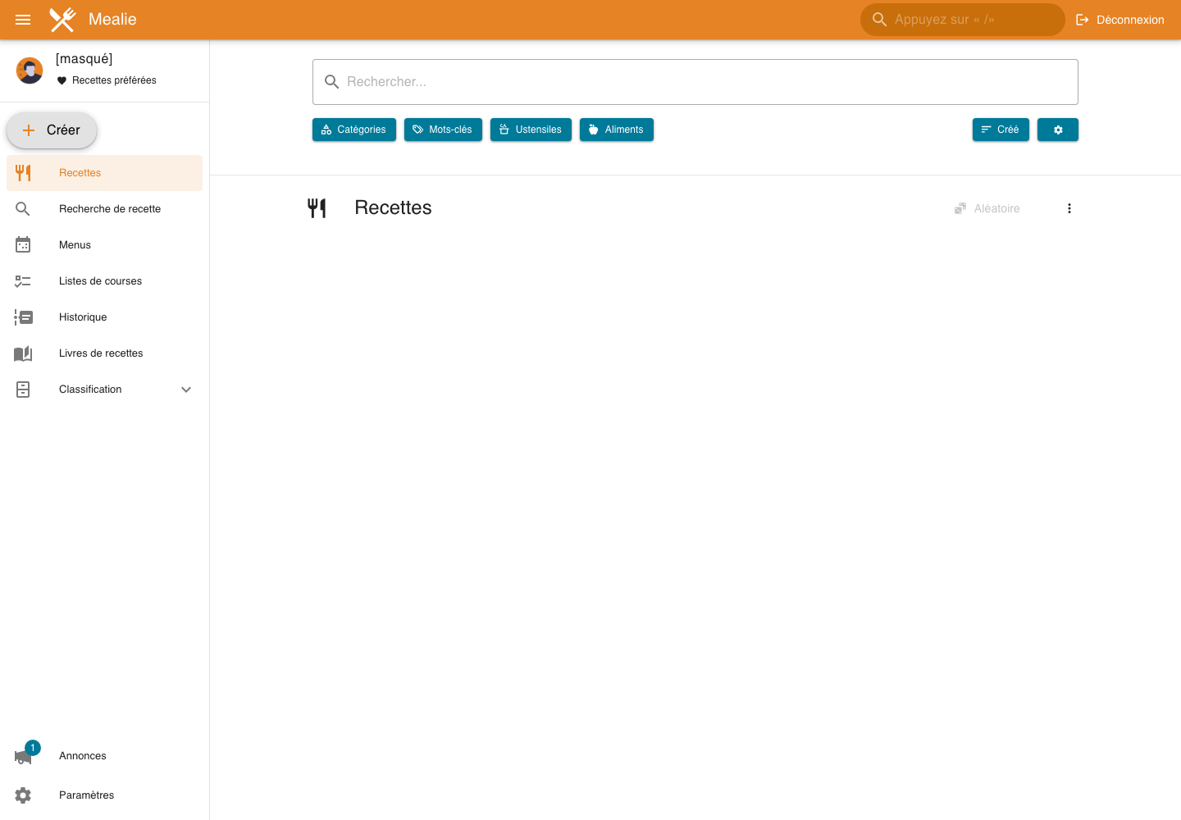Open the Catégories filter dropdown
This screenshot has height=820, width=1181.
pos(354,130)
